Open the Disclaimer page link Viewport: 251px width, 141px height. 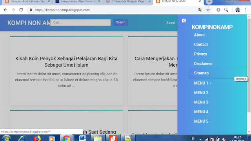(203, 63)
